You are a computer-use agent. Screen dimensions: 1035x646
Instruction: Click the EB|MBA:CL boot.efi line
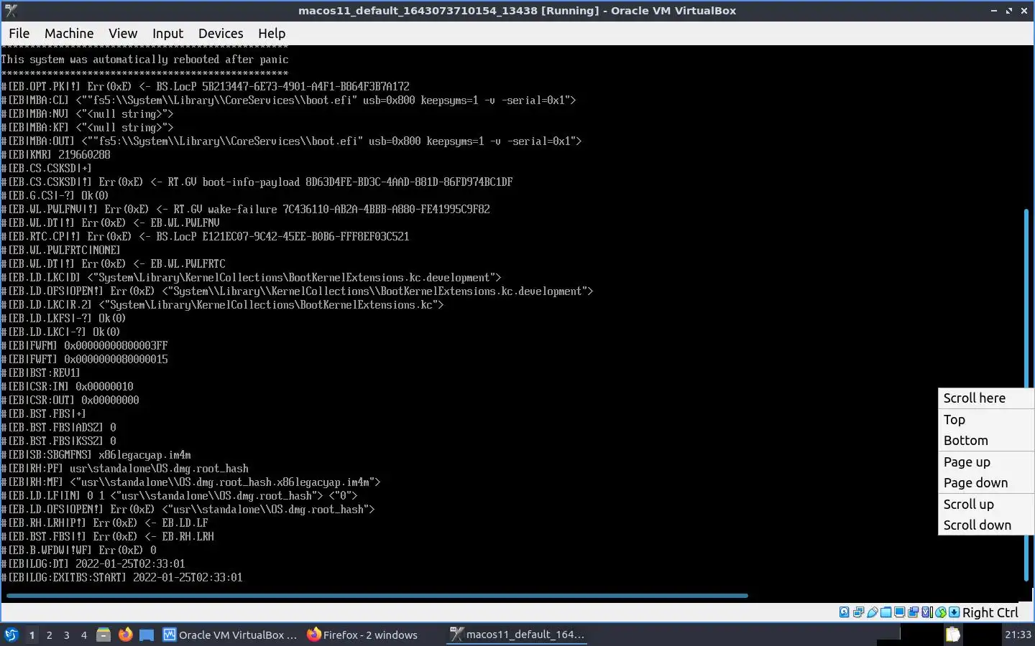288,100
